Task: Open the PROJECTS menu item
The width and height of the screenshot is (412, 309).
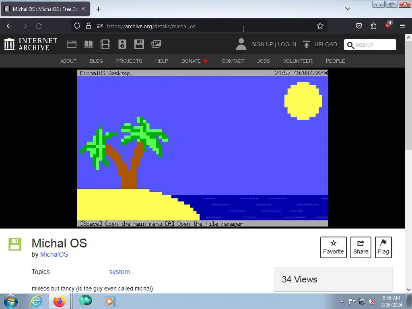Action: (x=129, y=61)
